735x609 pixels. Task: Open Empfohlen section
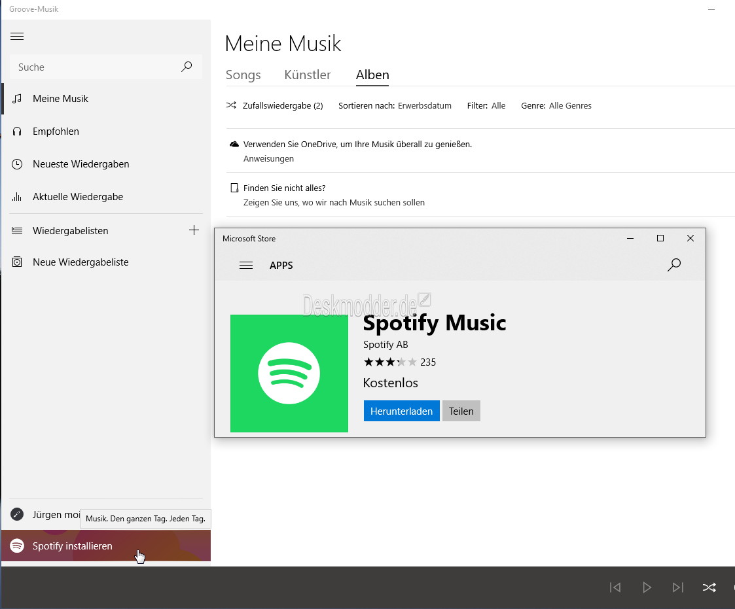pyautogui.click(x=105, y=131)
